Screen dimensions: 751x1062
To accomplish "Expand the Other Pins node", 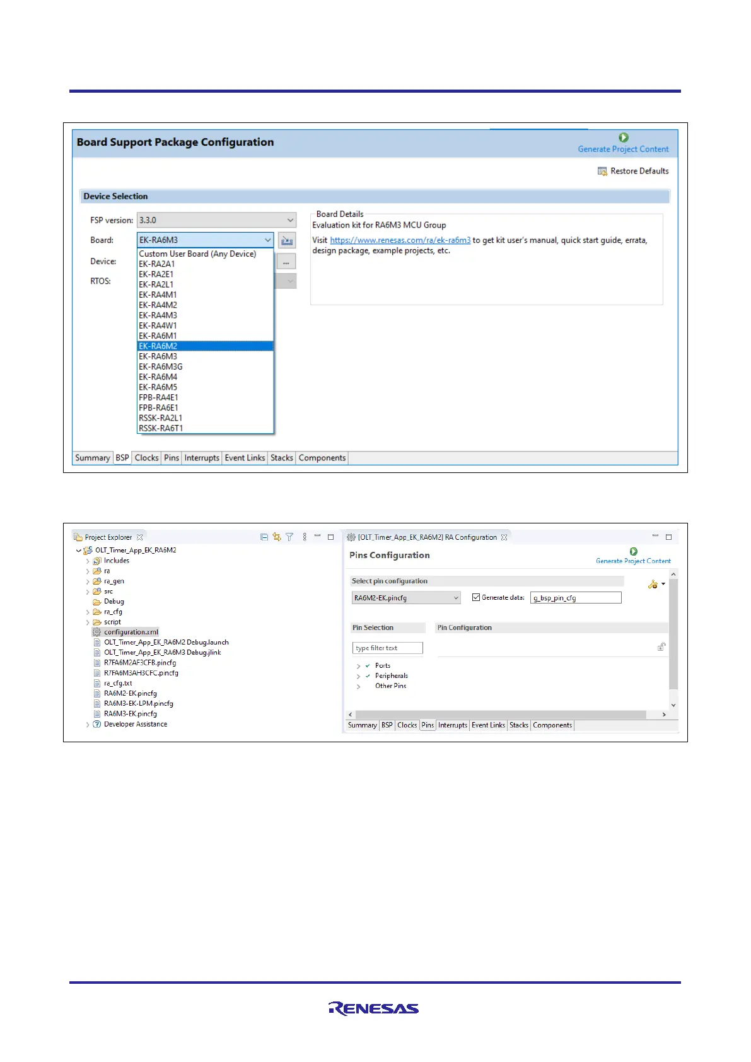I will 359,686.
